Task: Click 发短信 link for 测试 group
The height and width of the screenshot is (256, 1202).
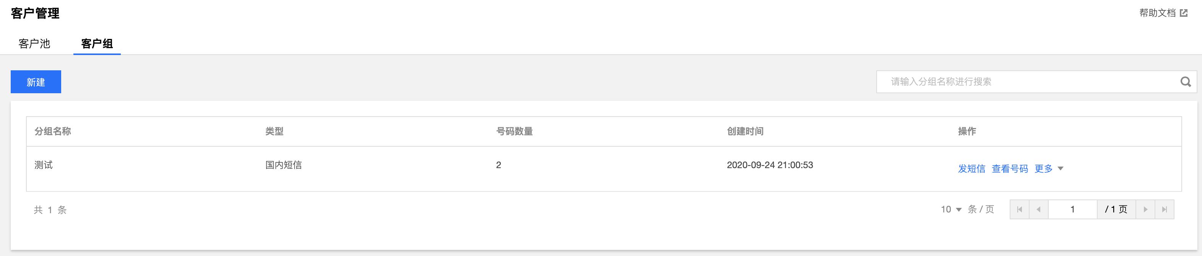Action: click(971, 169)
